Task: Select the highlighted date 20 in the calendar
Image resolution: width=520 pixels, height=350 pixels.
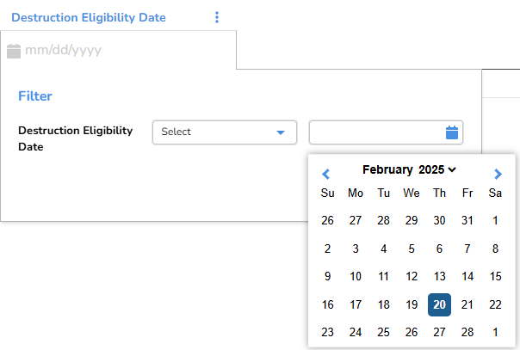Action: tap(439, 304)
